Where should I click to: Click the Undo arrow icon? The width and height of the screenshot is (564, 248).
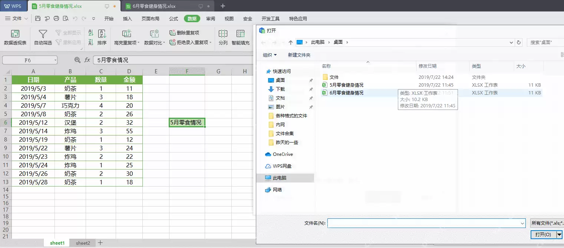point(75,19)
